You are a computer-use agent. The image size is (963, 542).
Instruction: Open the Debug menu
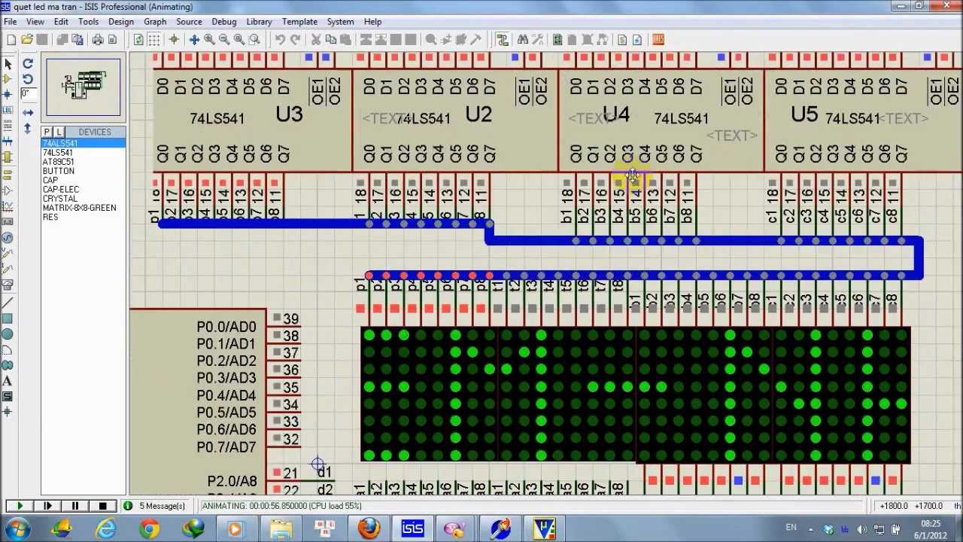pyautogui.click(x=224, y=22)
